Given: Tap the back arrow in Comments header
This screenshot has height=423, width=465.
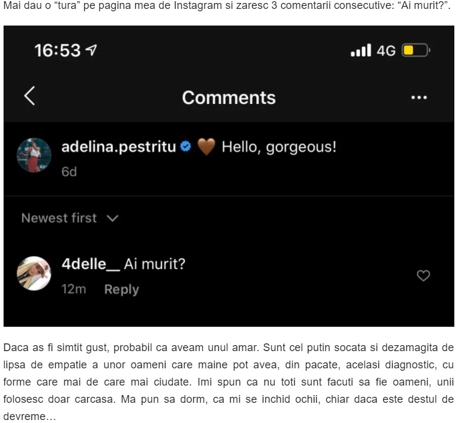Looking at the screenshot, I should pos(30,96).
